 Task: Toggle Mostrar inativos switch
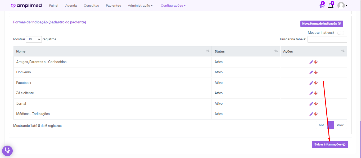click(x=340, y=33)
